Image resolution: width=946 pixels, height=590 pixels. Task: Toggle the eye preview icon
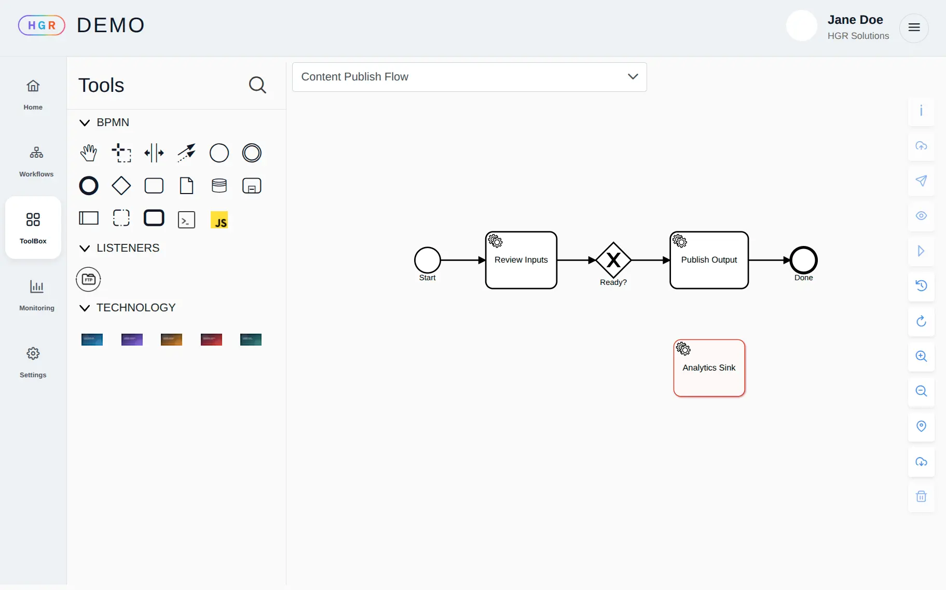[921, 216]
